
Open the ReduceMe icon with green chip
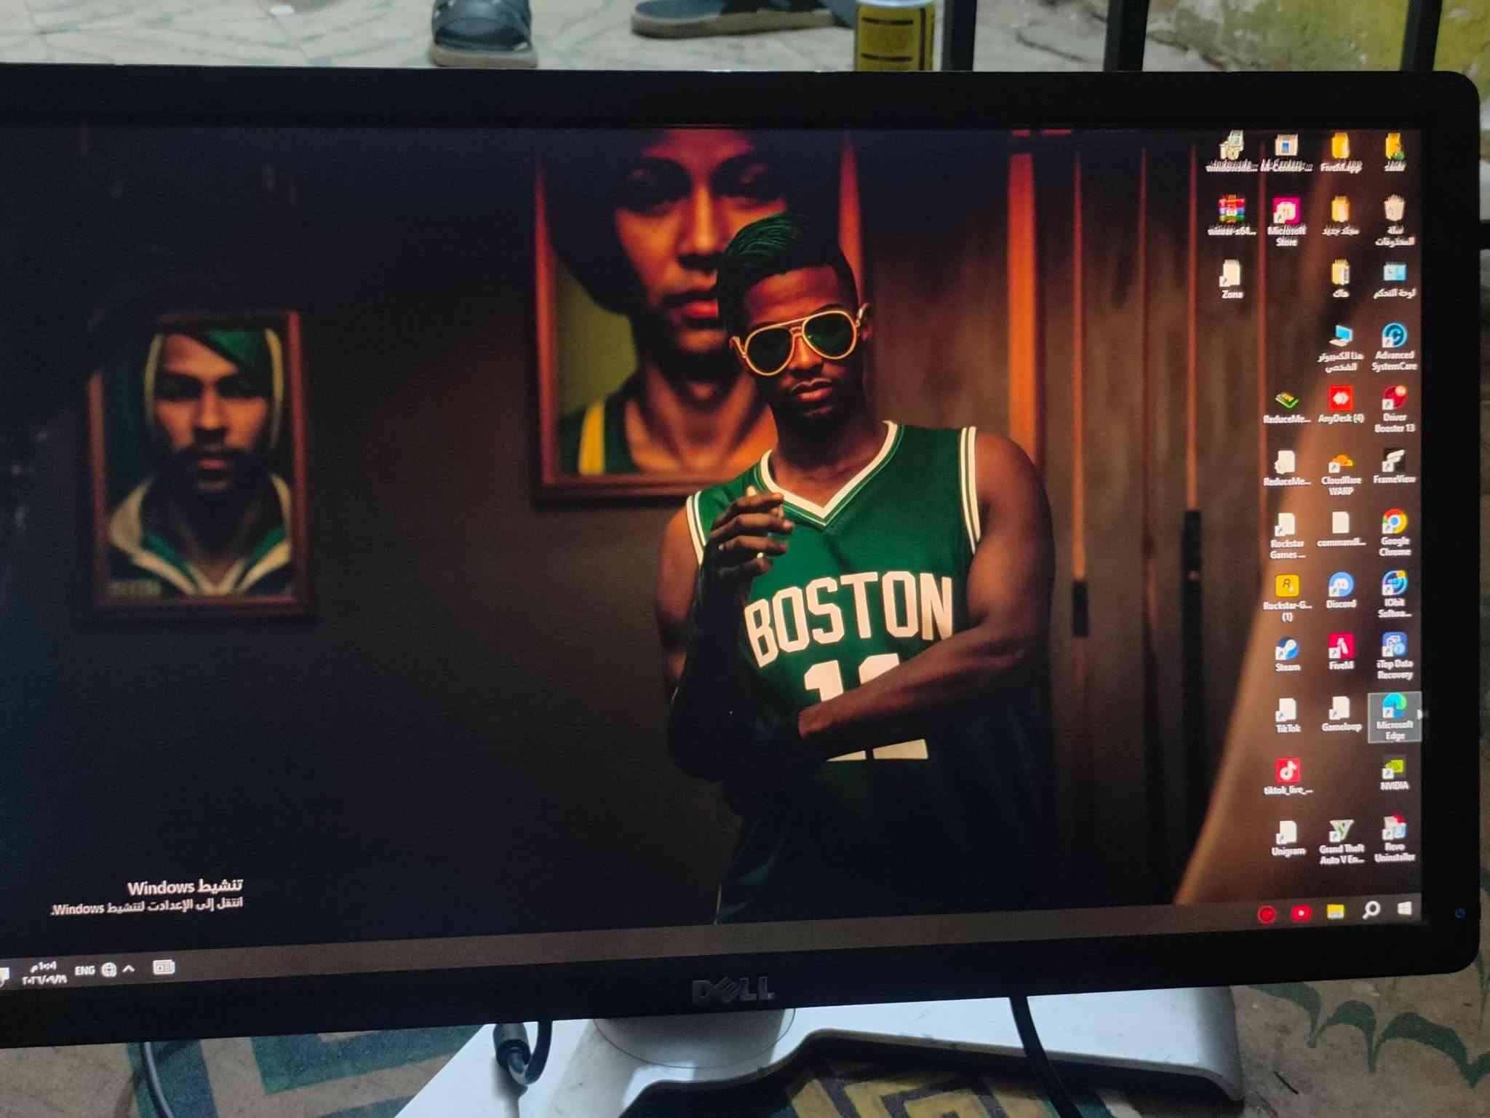[x=1286, y=408]
